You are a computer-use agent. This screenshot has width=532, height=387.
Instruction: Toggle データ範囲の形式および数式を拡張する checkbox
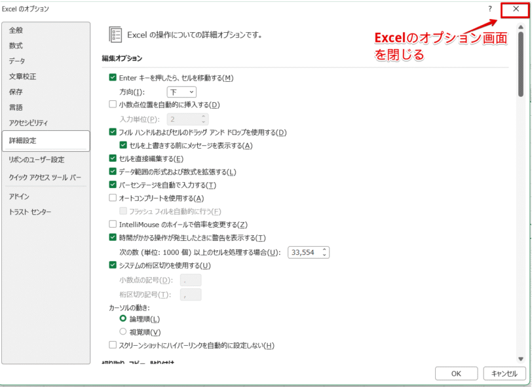113,172
